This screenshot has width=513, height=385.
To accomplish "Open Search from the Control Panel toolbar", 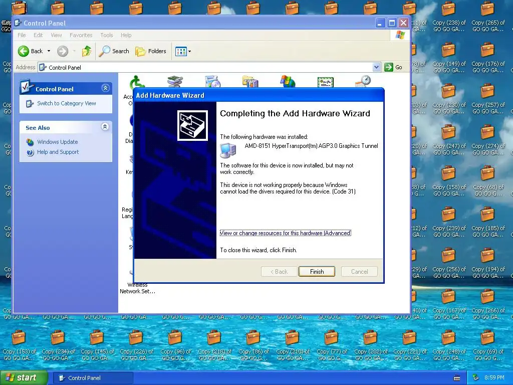I will click(114, 51).
